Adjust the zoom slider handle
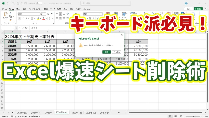The image size is (209, 118). (193, 117)
